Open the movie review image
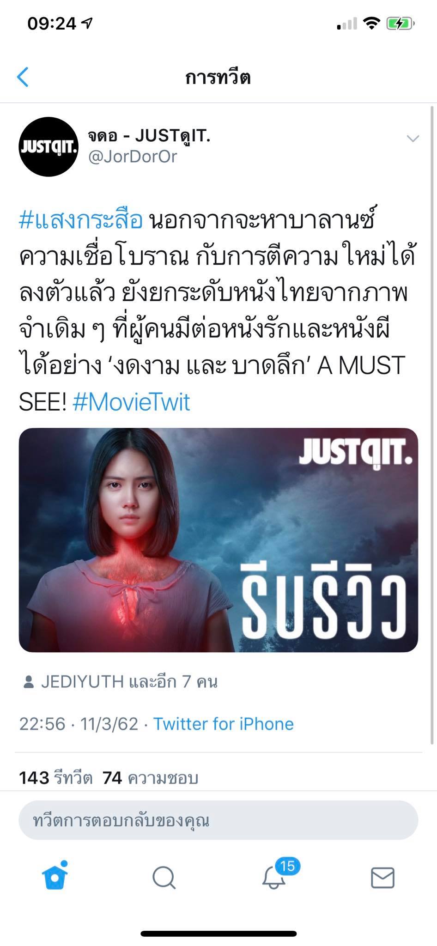437x946 pixels. pos(218,540)
